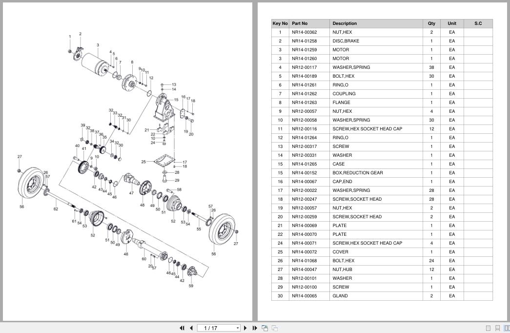510x333 pixels.
Task: Select part number NR12-00317
Action: pyautogui.click(x=304, y=146)
